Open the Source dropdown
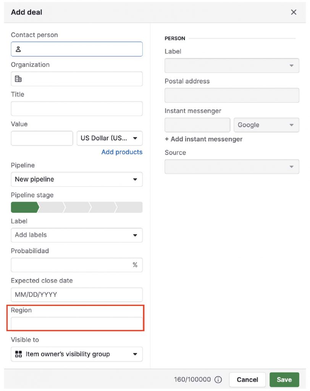 tap(232, 166)
